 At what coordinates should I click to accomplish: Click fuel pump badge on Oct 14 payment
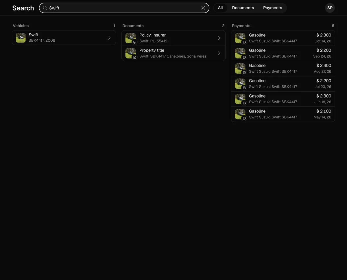[x=244, y=42]
